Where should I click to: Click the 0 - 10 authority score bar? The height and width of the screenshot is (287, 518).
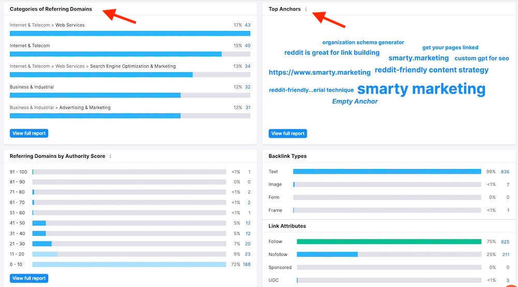(129, 264)
